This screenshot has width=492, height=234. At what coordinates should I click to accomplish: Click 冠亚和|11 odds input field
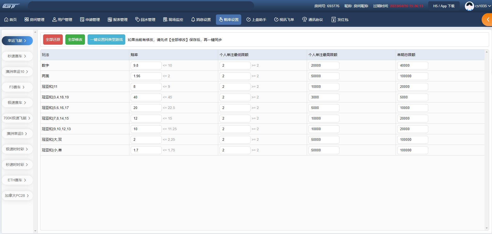click(x=146, y=87)
